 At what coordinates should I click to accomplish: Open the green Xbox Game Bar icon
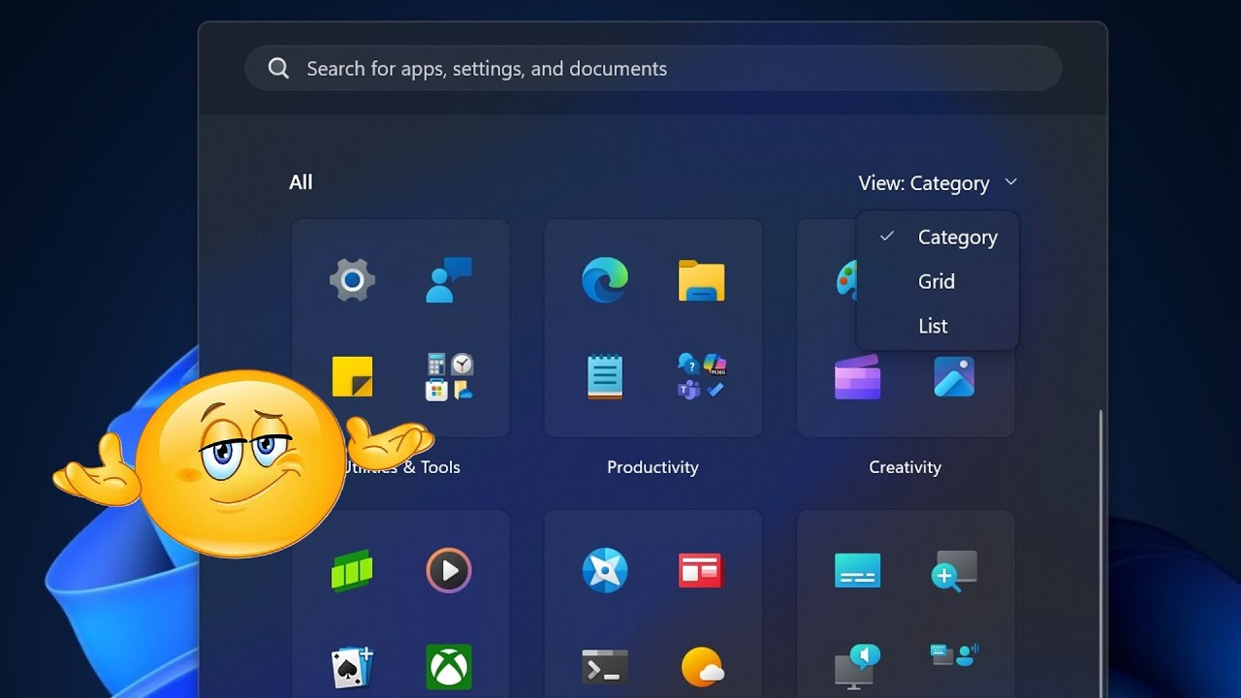coord(352,571)
